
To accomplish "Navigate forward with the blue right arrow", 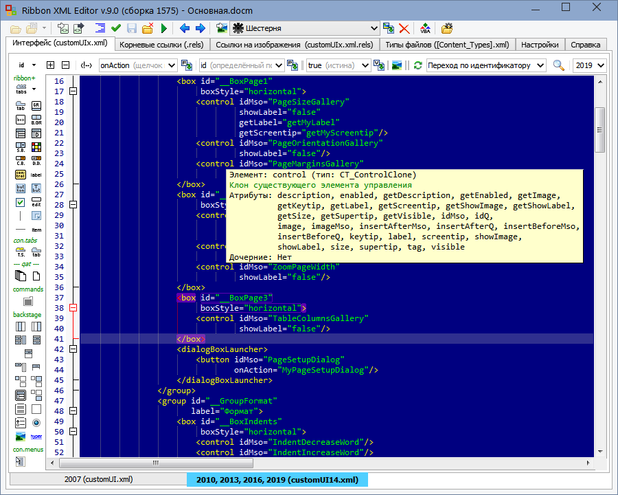I will [x=201, y=28].
